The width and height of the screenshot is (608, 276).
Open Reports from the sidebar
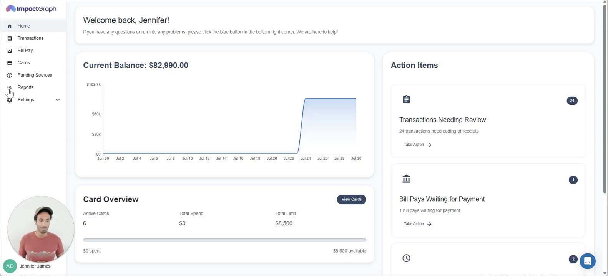(x=25, y=87)
